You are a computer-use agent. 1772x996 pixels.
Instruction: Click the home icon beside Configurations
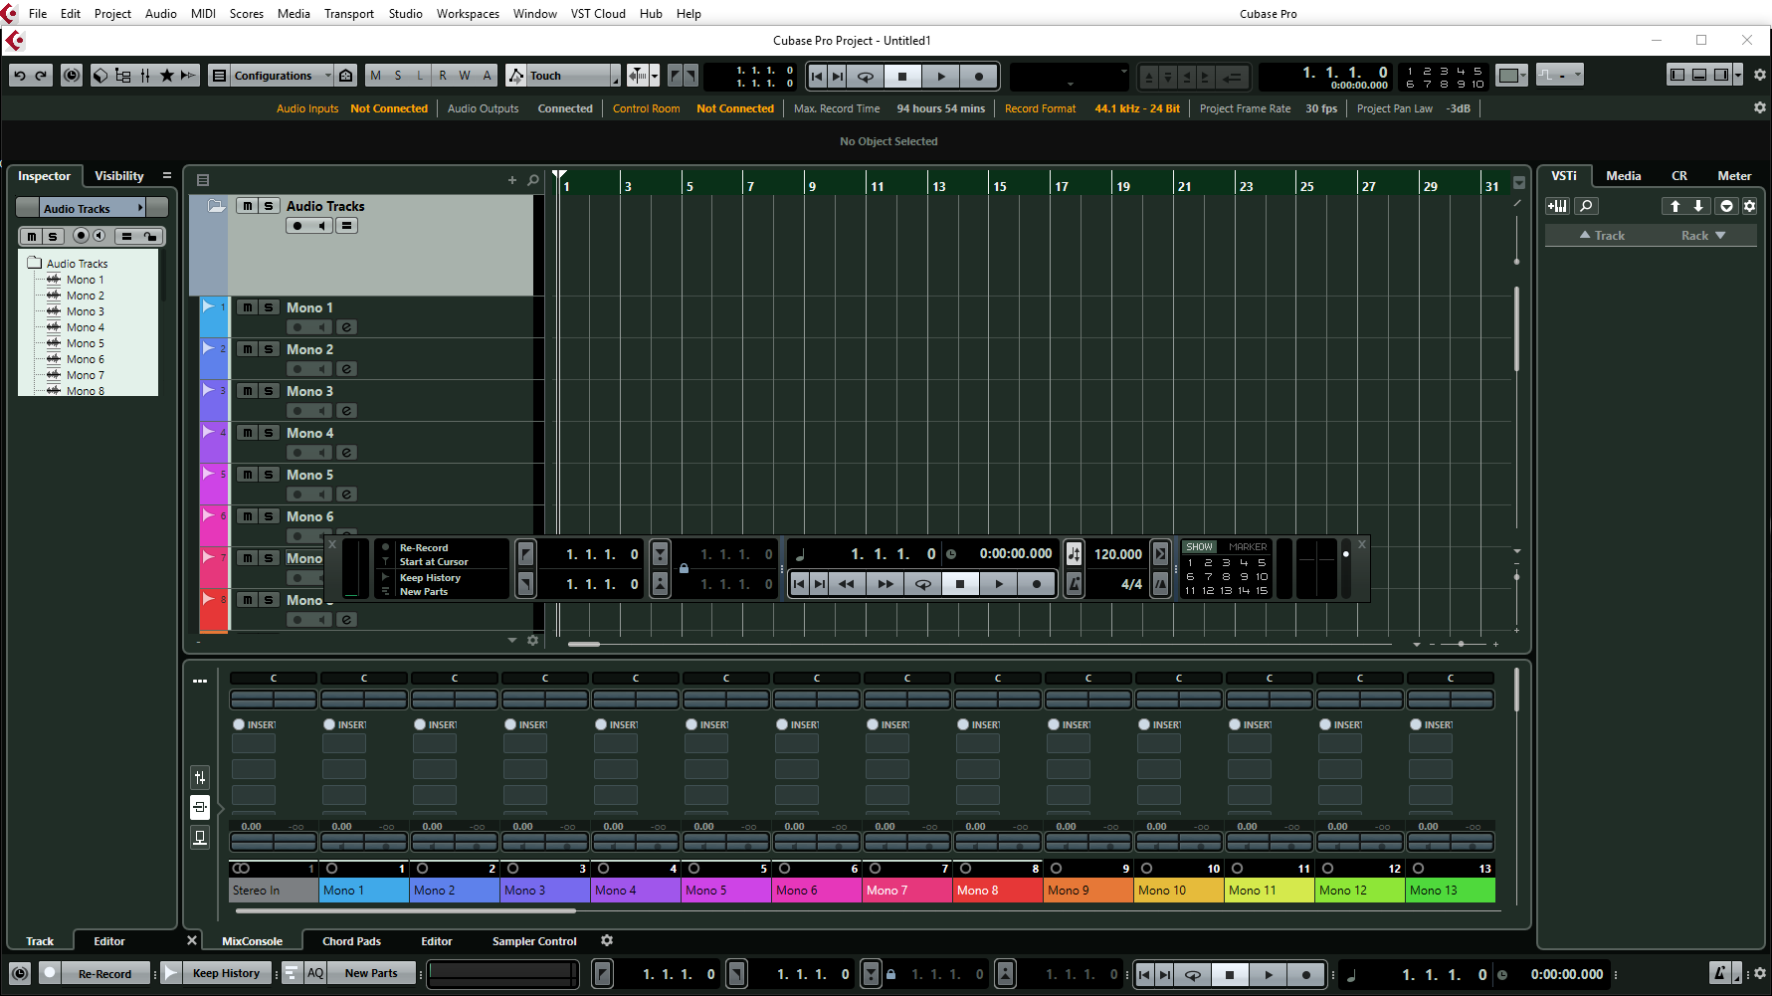pyautogui.click(x=346, y=76)
